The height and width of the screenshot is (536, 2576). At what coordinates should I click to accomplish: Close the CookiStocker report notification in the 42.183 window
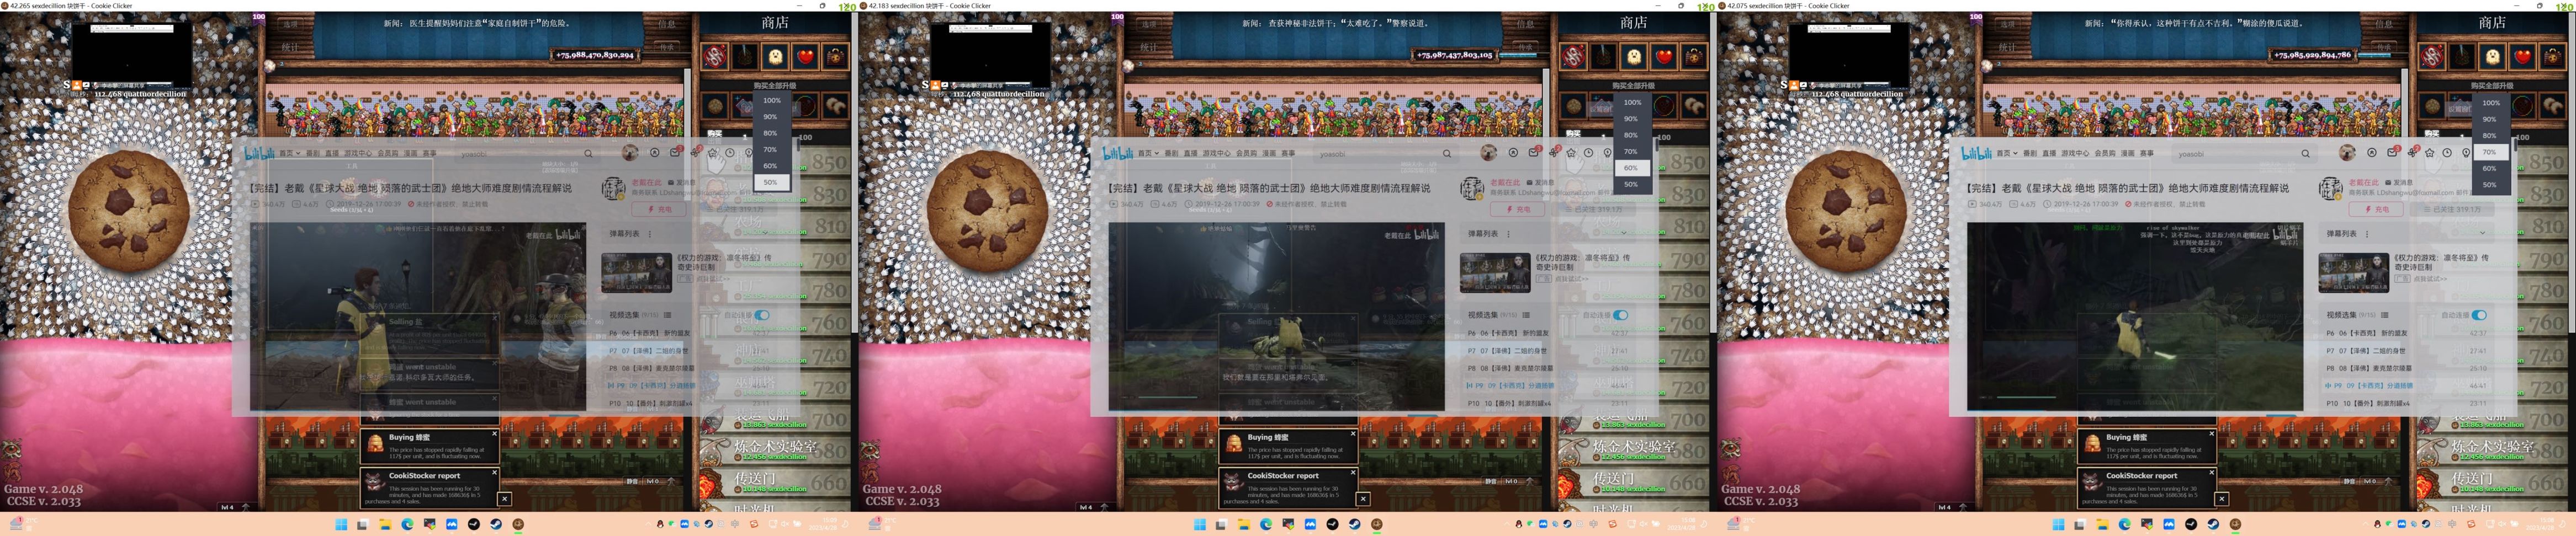tap(1353, 473)
